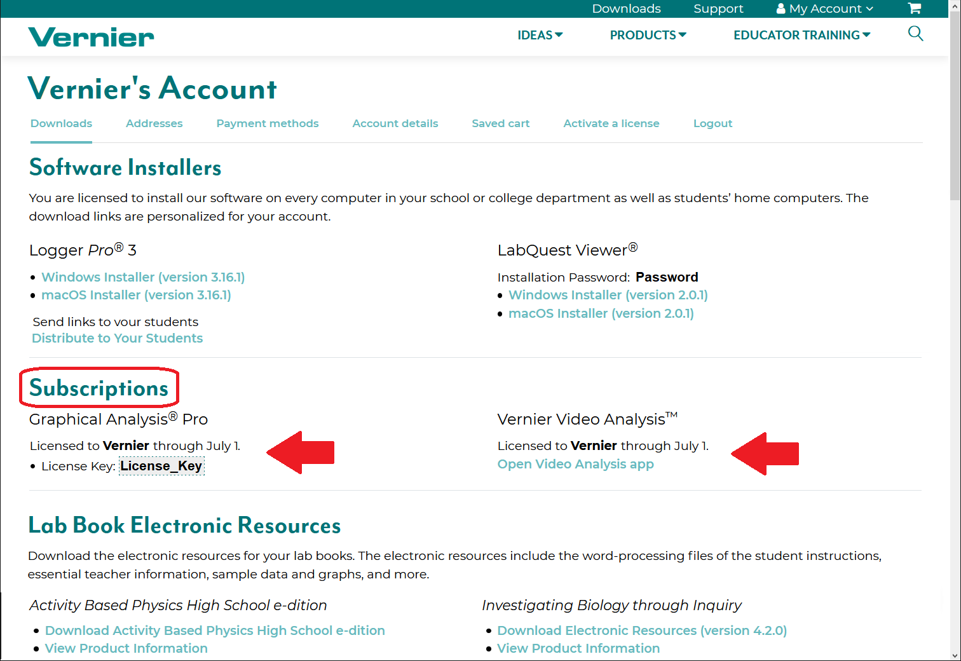Open the shopping cart icon
Image resolution: width=961 pixels, height=661 pixels.
click(x=914, y=8)
